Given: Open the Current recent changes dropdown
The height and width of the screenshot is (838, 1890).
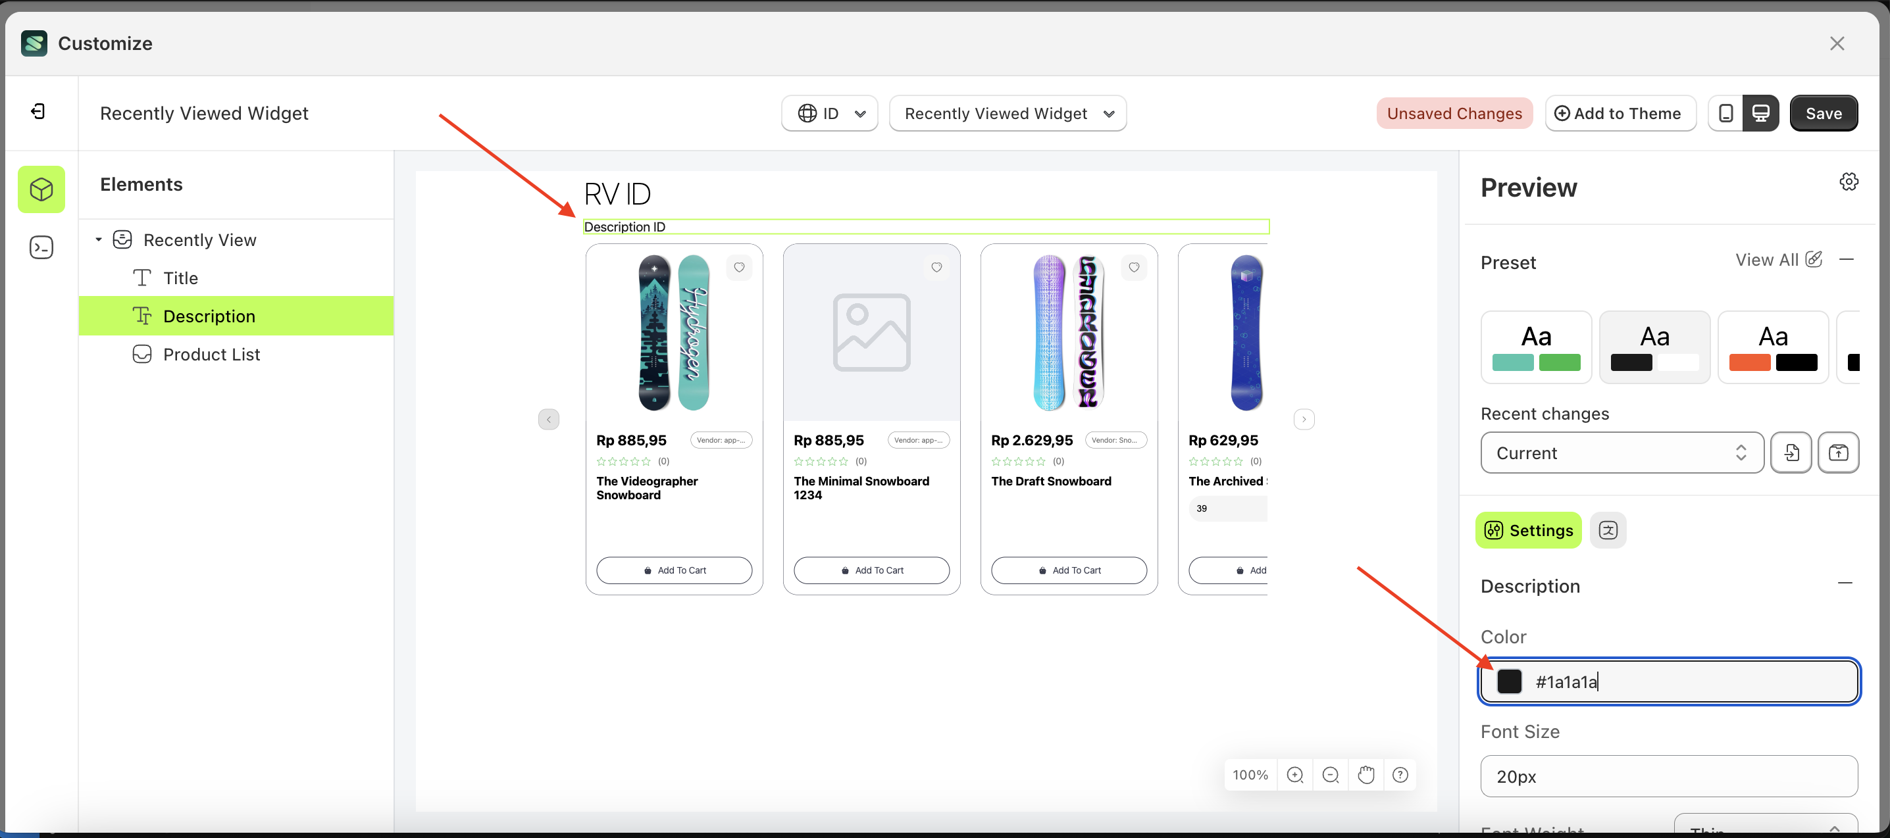Looking at the screenshot, I should click(1621, 453).
